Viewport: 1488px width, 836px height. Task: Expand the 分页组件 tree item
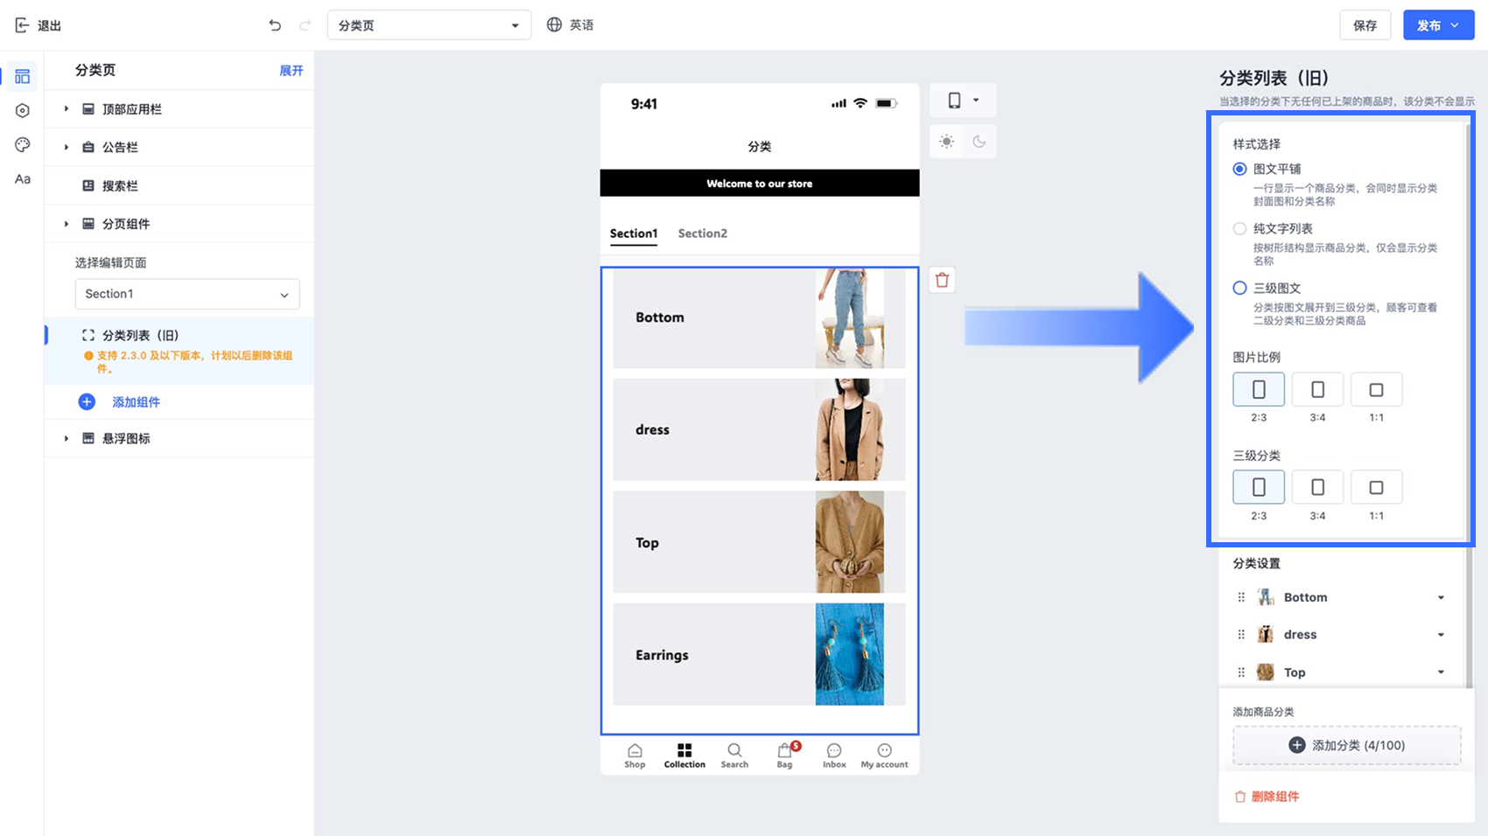(x=67, y=224)
